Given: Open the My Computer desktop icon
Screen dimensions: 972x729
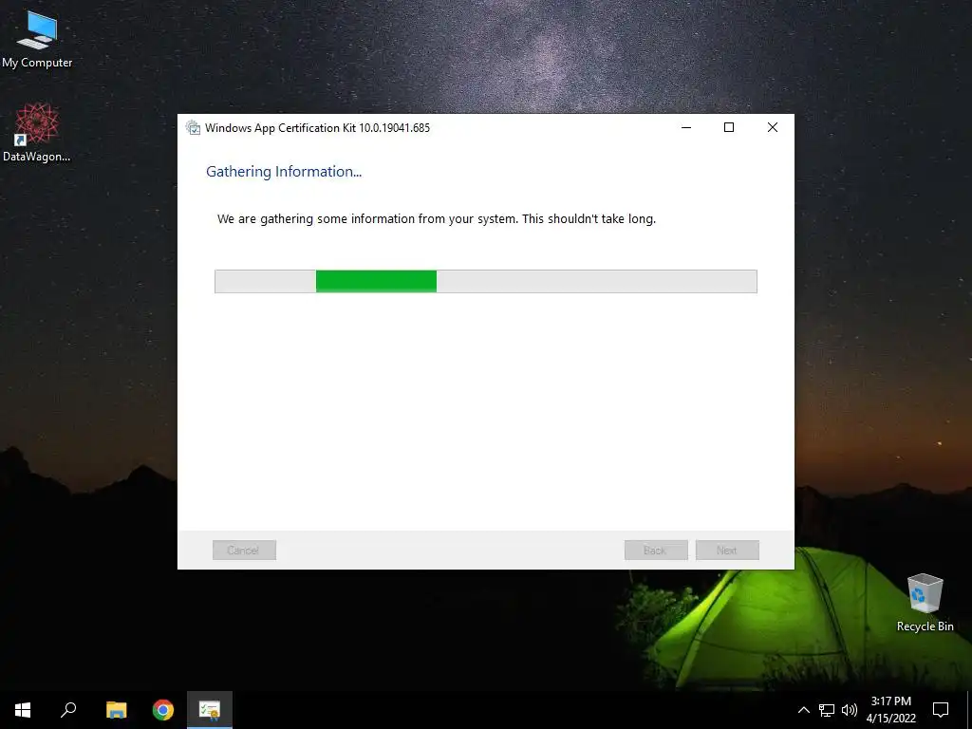Looking at the screenshot, I should tap(37, 40).
